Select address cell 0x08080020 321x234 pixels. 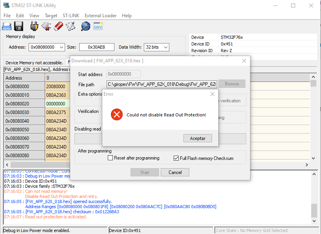click(24, 104)
